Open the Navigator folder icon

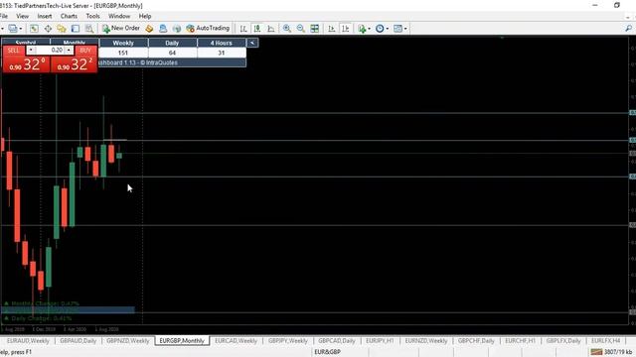click(x=62, y=29)
